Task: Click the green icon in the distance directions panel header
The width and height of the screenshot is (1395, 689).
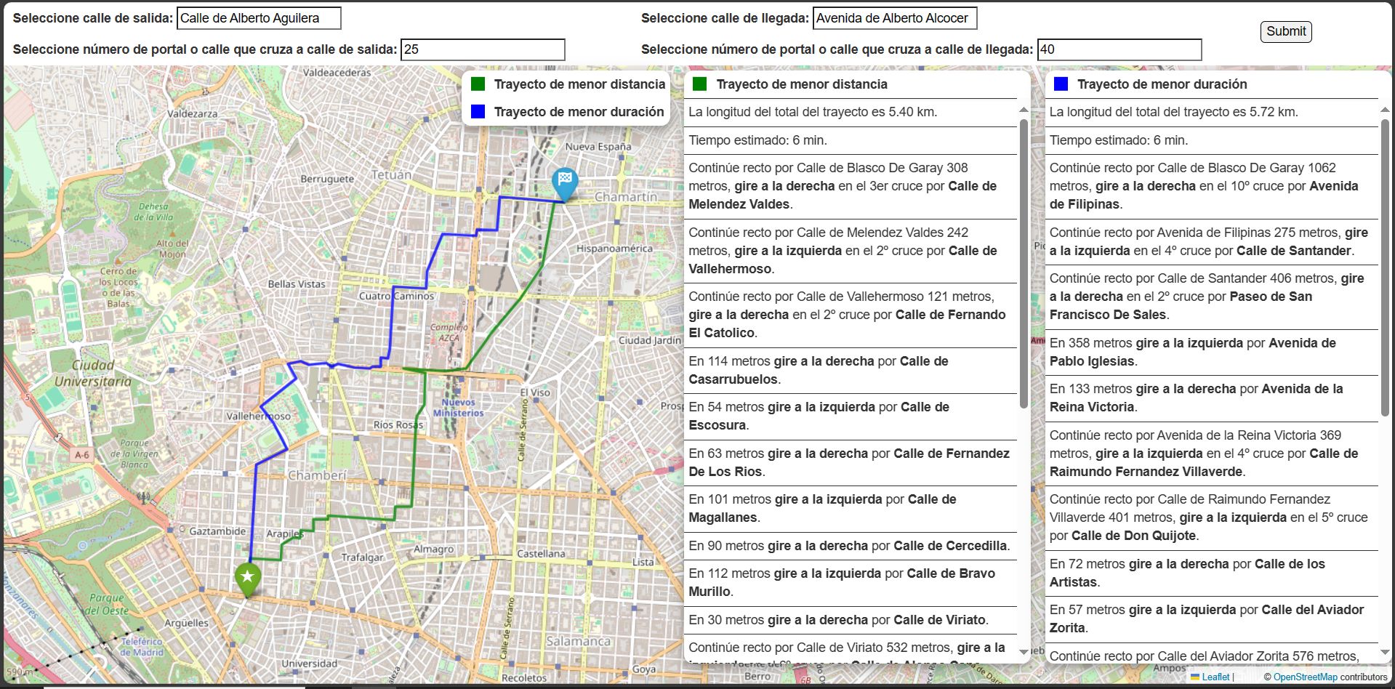Action: (x=700, y=84)
